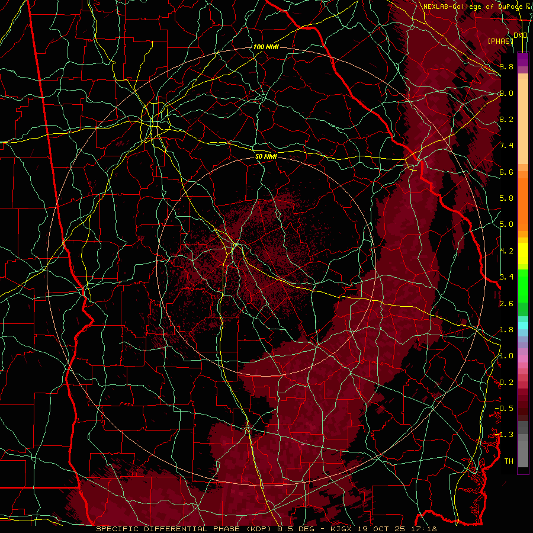Click the radar site at center of range rings
The image size is (533, 533).
point(266,266)
